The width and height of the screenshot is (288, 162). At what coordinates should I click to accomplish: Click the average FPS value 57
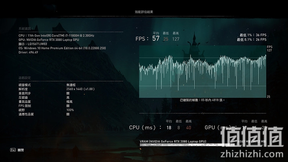pyautogui.click(x=156, y=38)
